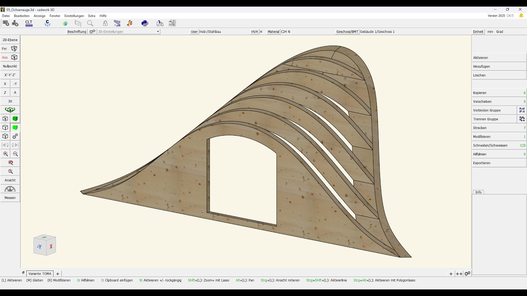Click the padlock icon in toolbar
Screen dimensions: 527x296
pos(105,23)
